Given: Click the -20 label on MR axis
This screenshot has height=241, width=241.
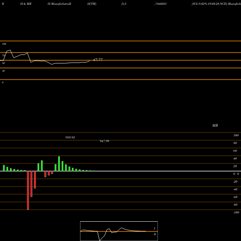Looking at the screenshot, I should point(235,182).
